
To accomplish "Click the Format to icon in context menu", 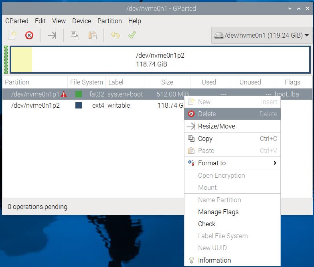I will [x=191, y=163].
